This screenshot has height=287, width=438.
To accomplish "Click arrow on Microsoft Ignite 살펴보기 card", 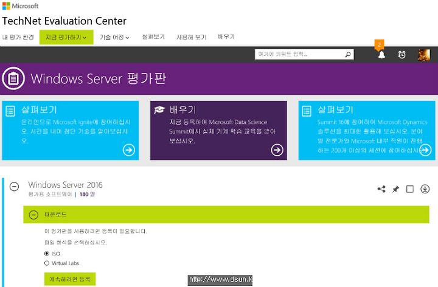I will [x=129, y=150].
